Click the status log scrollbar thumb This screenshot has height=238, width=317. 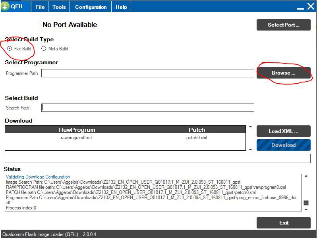point(306,203)
